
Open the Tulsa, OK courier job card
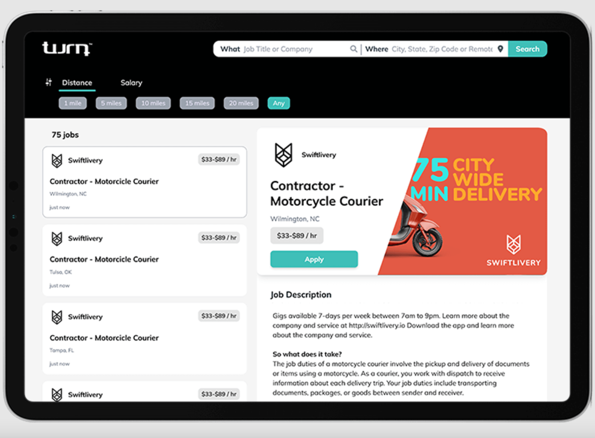tap(145, 260)
